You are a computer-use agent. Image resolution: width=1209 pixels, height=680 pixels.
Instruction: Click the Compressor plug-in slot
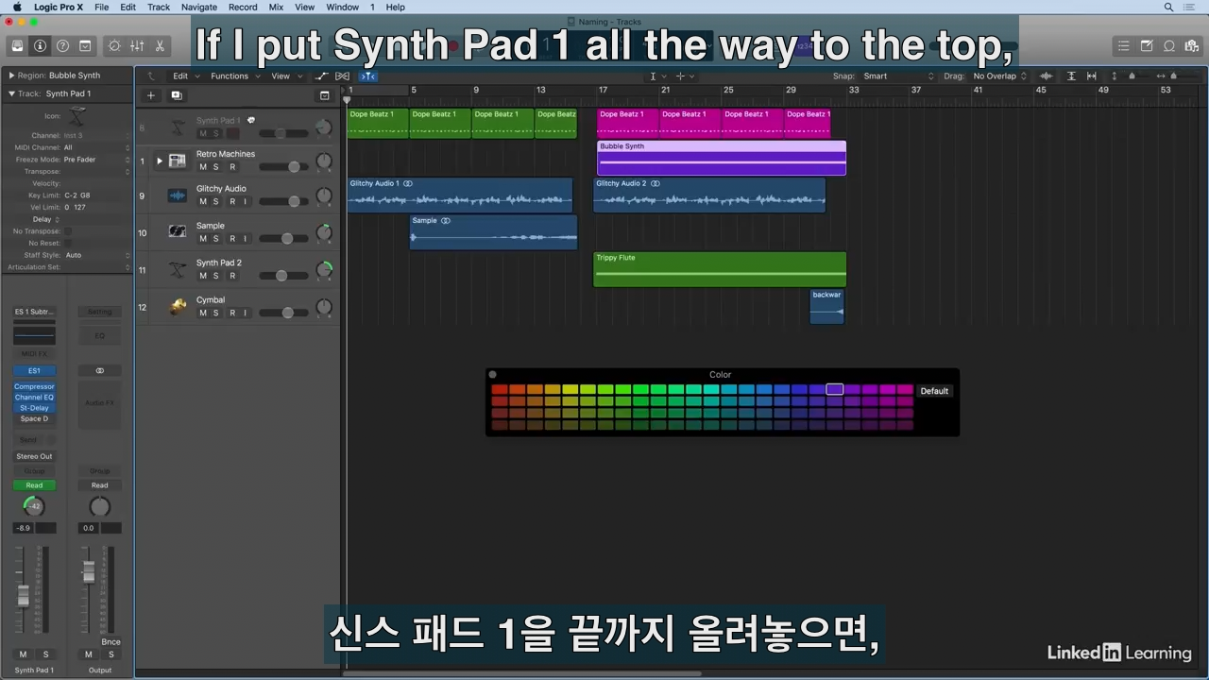tap(34, 387)
